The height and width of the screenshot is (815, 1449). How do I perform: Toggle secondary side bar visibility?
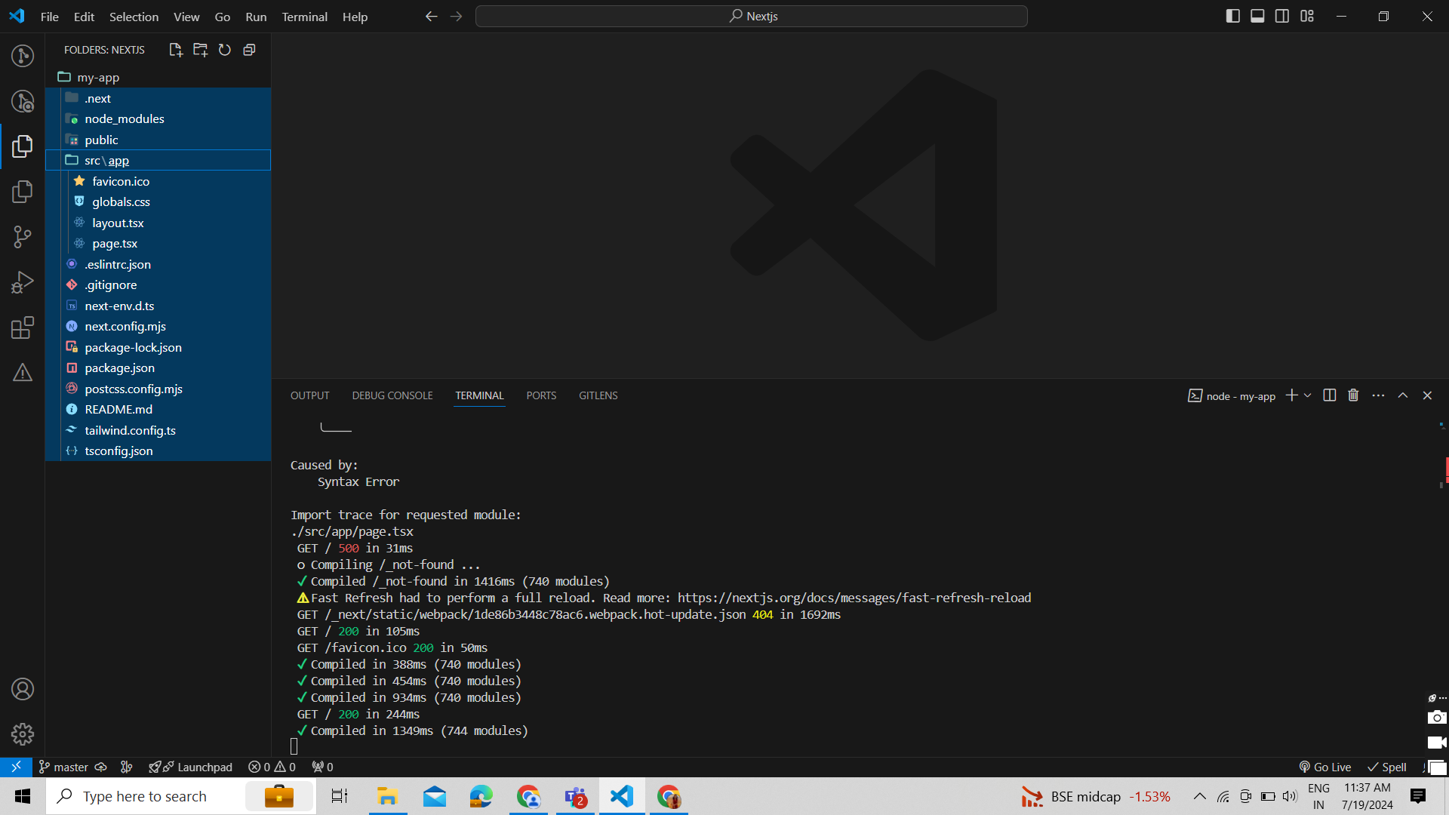point(1282,16)
